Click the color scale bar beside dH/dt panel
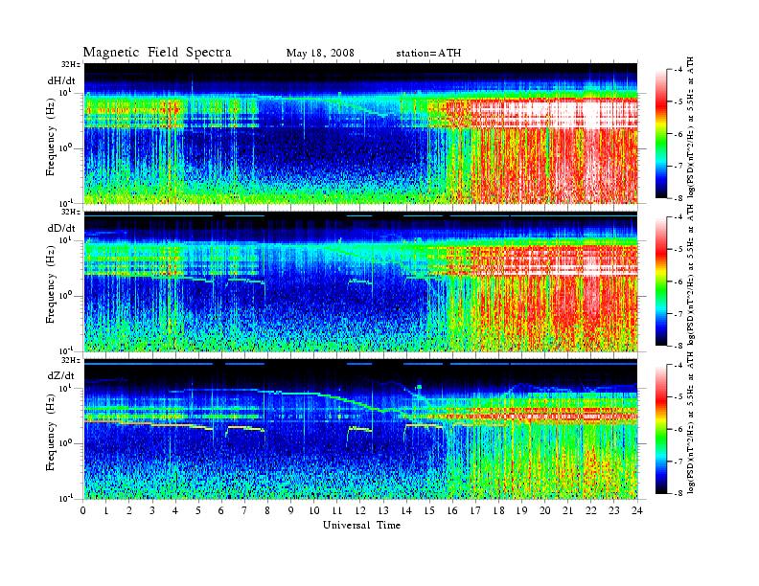 [x=661, y=134]
